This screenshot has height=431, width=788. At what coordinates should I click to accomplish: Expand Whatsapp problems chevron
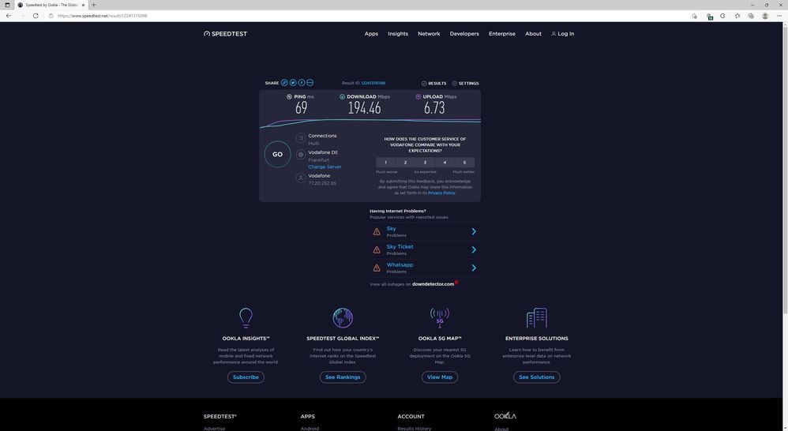474,268
